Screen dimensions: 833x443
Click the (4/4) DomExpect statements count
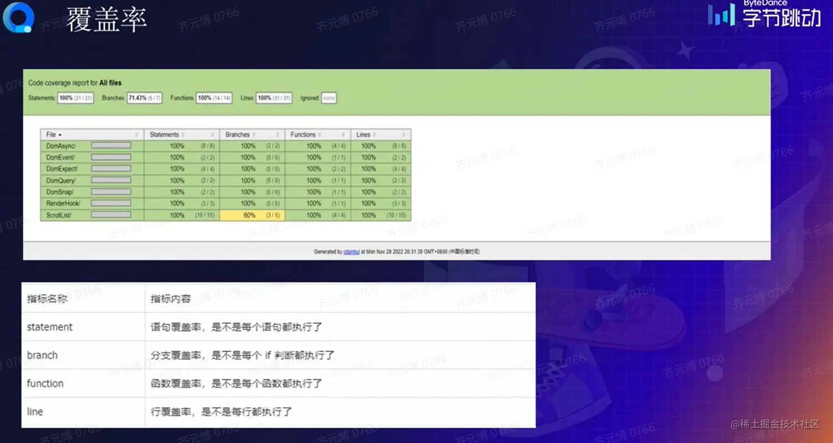tap(207, 169)
